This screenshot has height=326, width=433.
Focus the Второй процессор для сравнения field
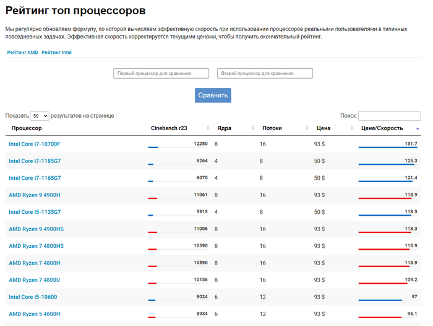(x=265, y=73)
